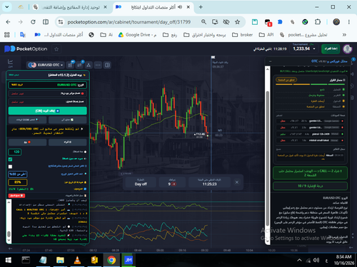Open the chart indicators settings icon

point(70,65)
